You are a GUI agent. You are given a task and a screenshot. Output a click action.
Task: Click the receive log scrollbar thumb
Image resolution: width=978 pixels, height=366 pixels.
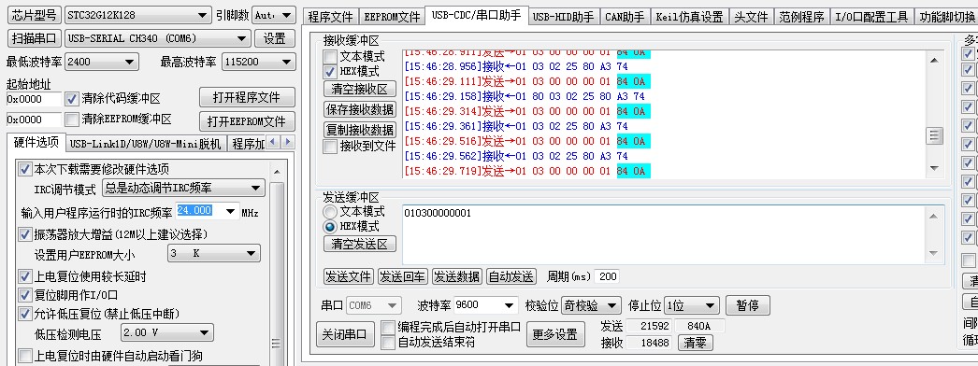coord(934,135)
